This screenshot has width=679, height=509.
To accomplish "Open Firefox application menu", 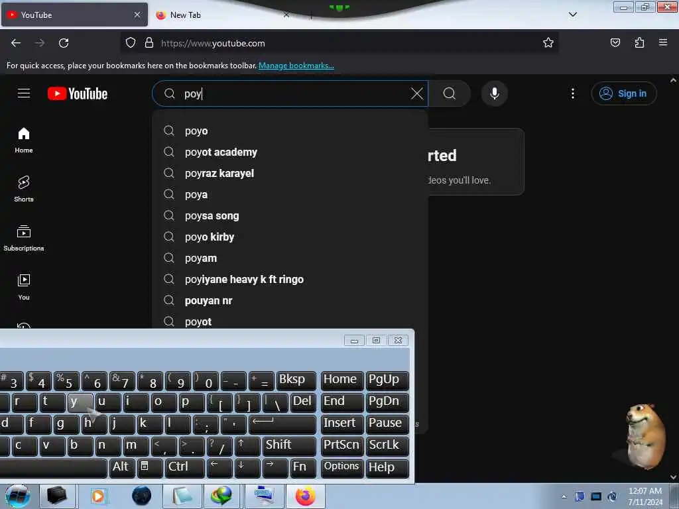I will click(x=663, y=43).
